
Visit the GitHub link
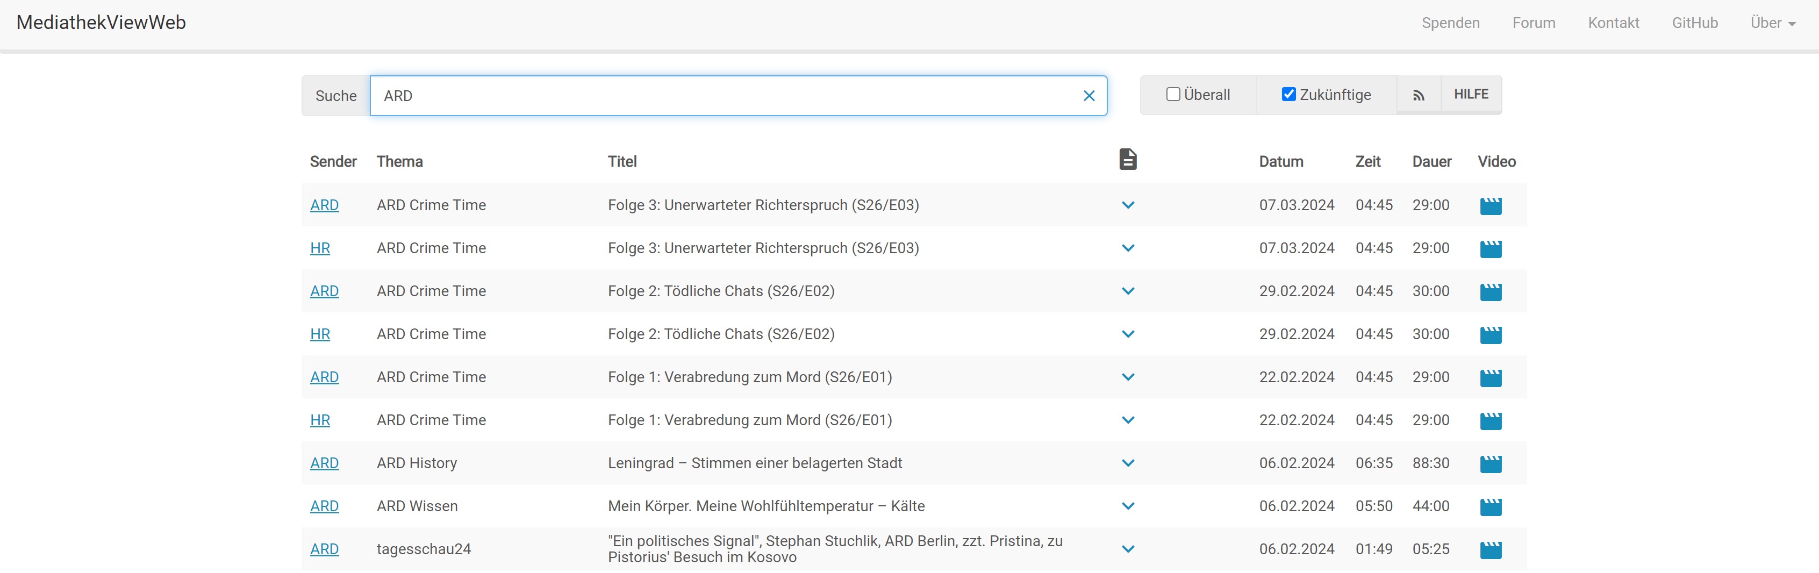point(1695,23)
